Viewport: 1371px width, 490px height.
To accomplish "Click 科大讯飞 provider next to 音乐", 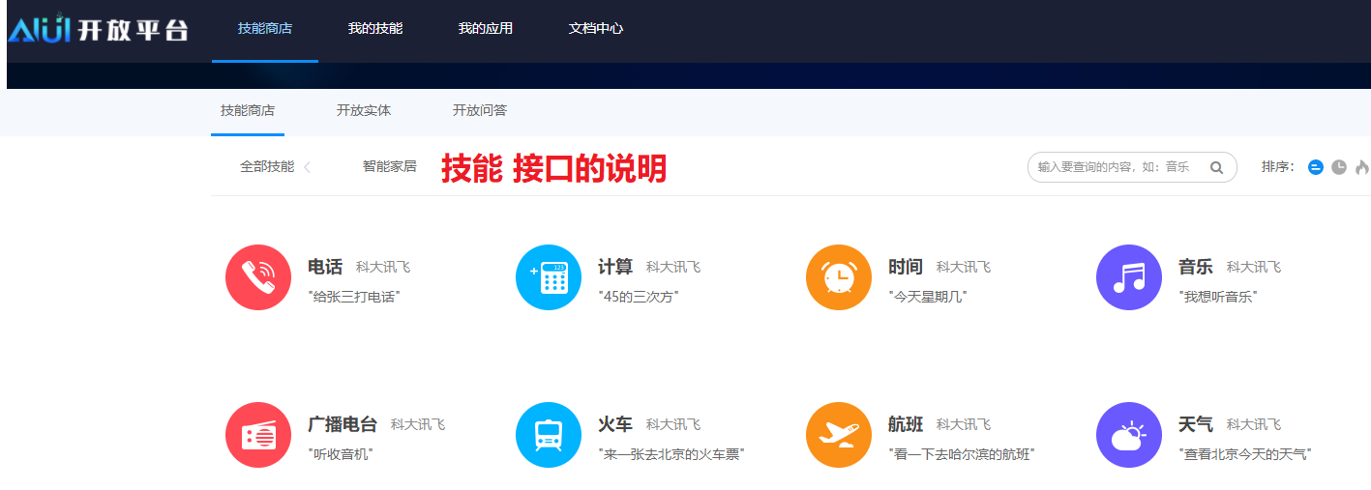I will pyautogui.click(x=1254, y=268).
